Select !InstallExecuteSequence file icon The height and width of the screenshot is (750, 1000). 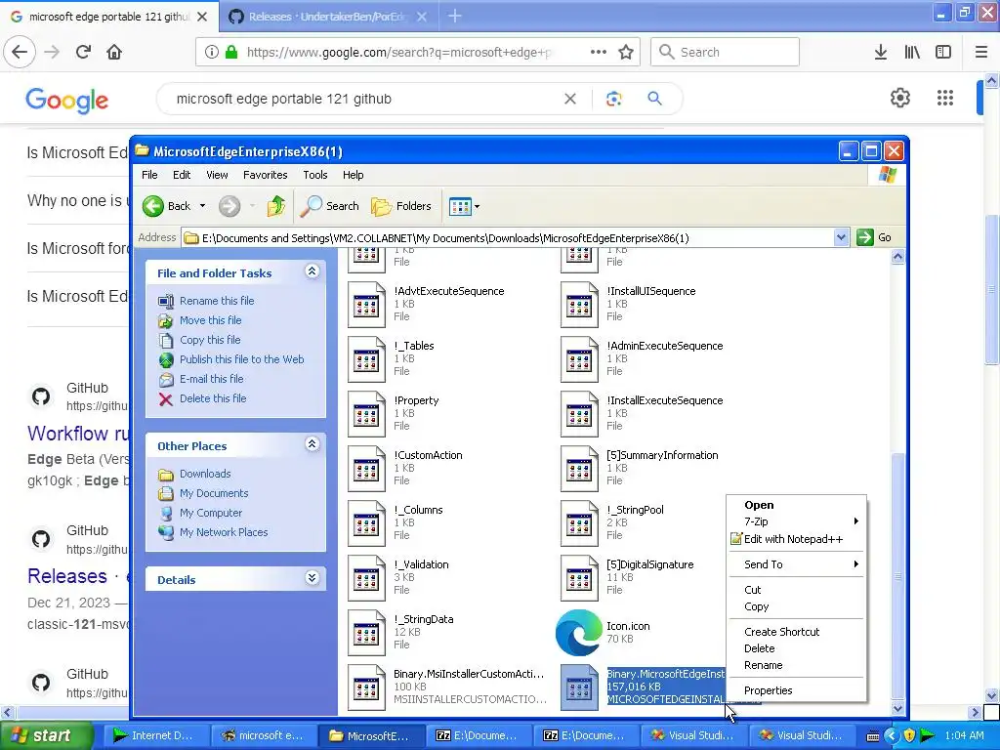(580, 414)
